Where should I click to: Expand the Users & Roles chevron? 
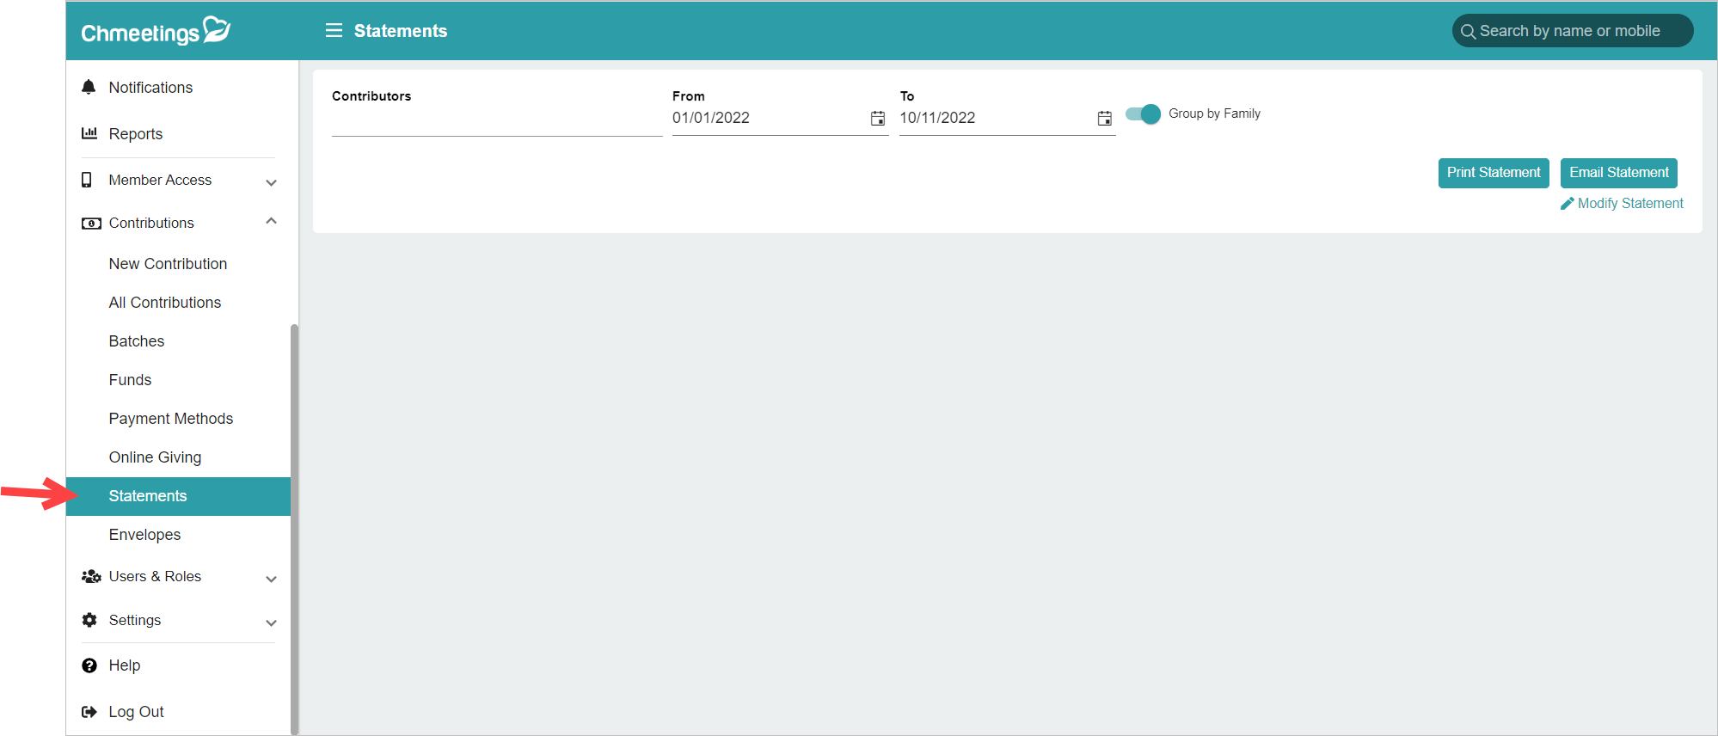[x=272, y=579]
